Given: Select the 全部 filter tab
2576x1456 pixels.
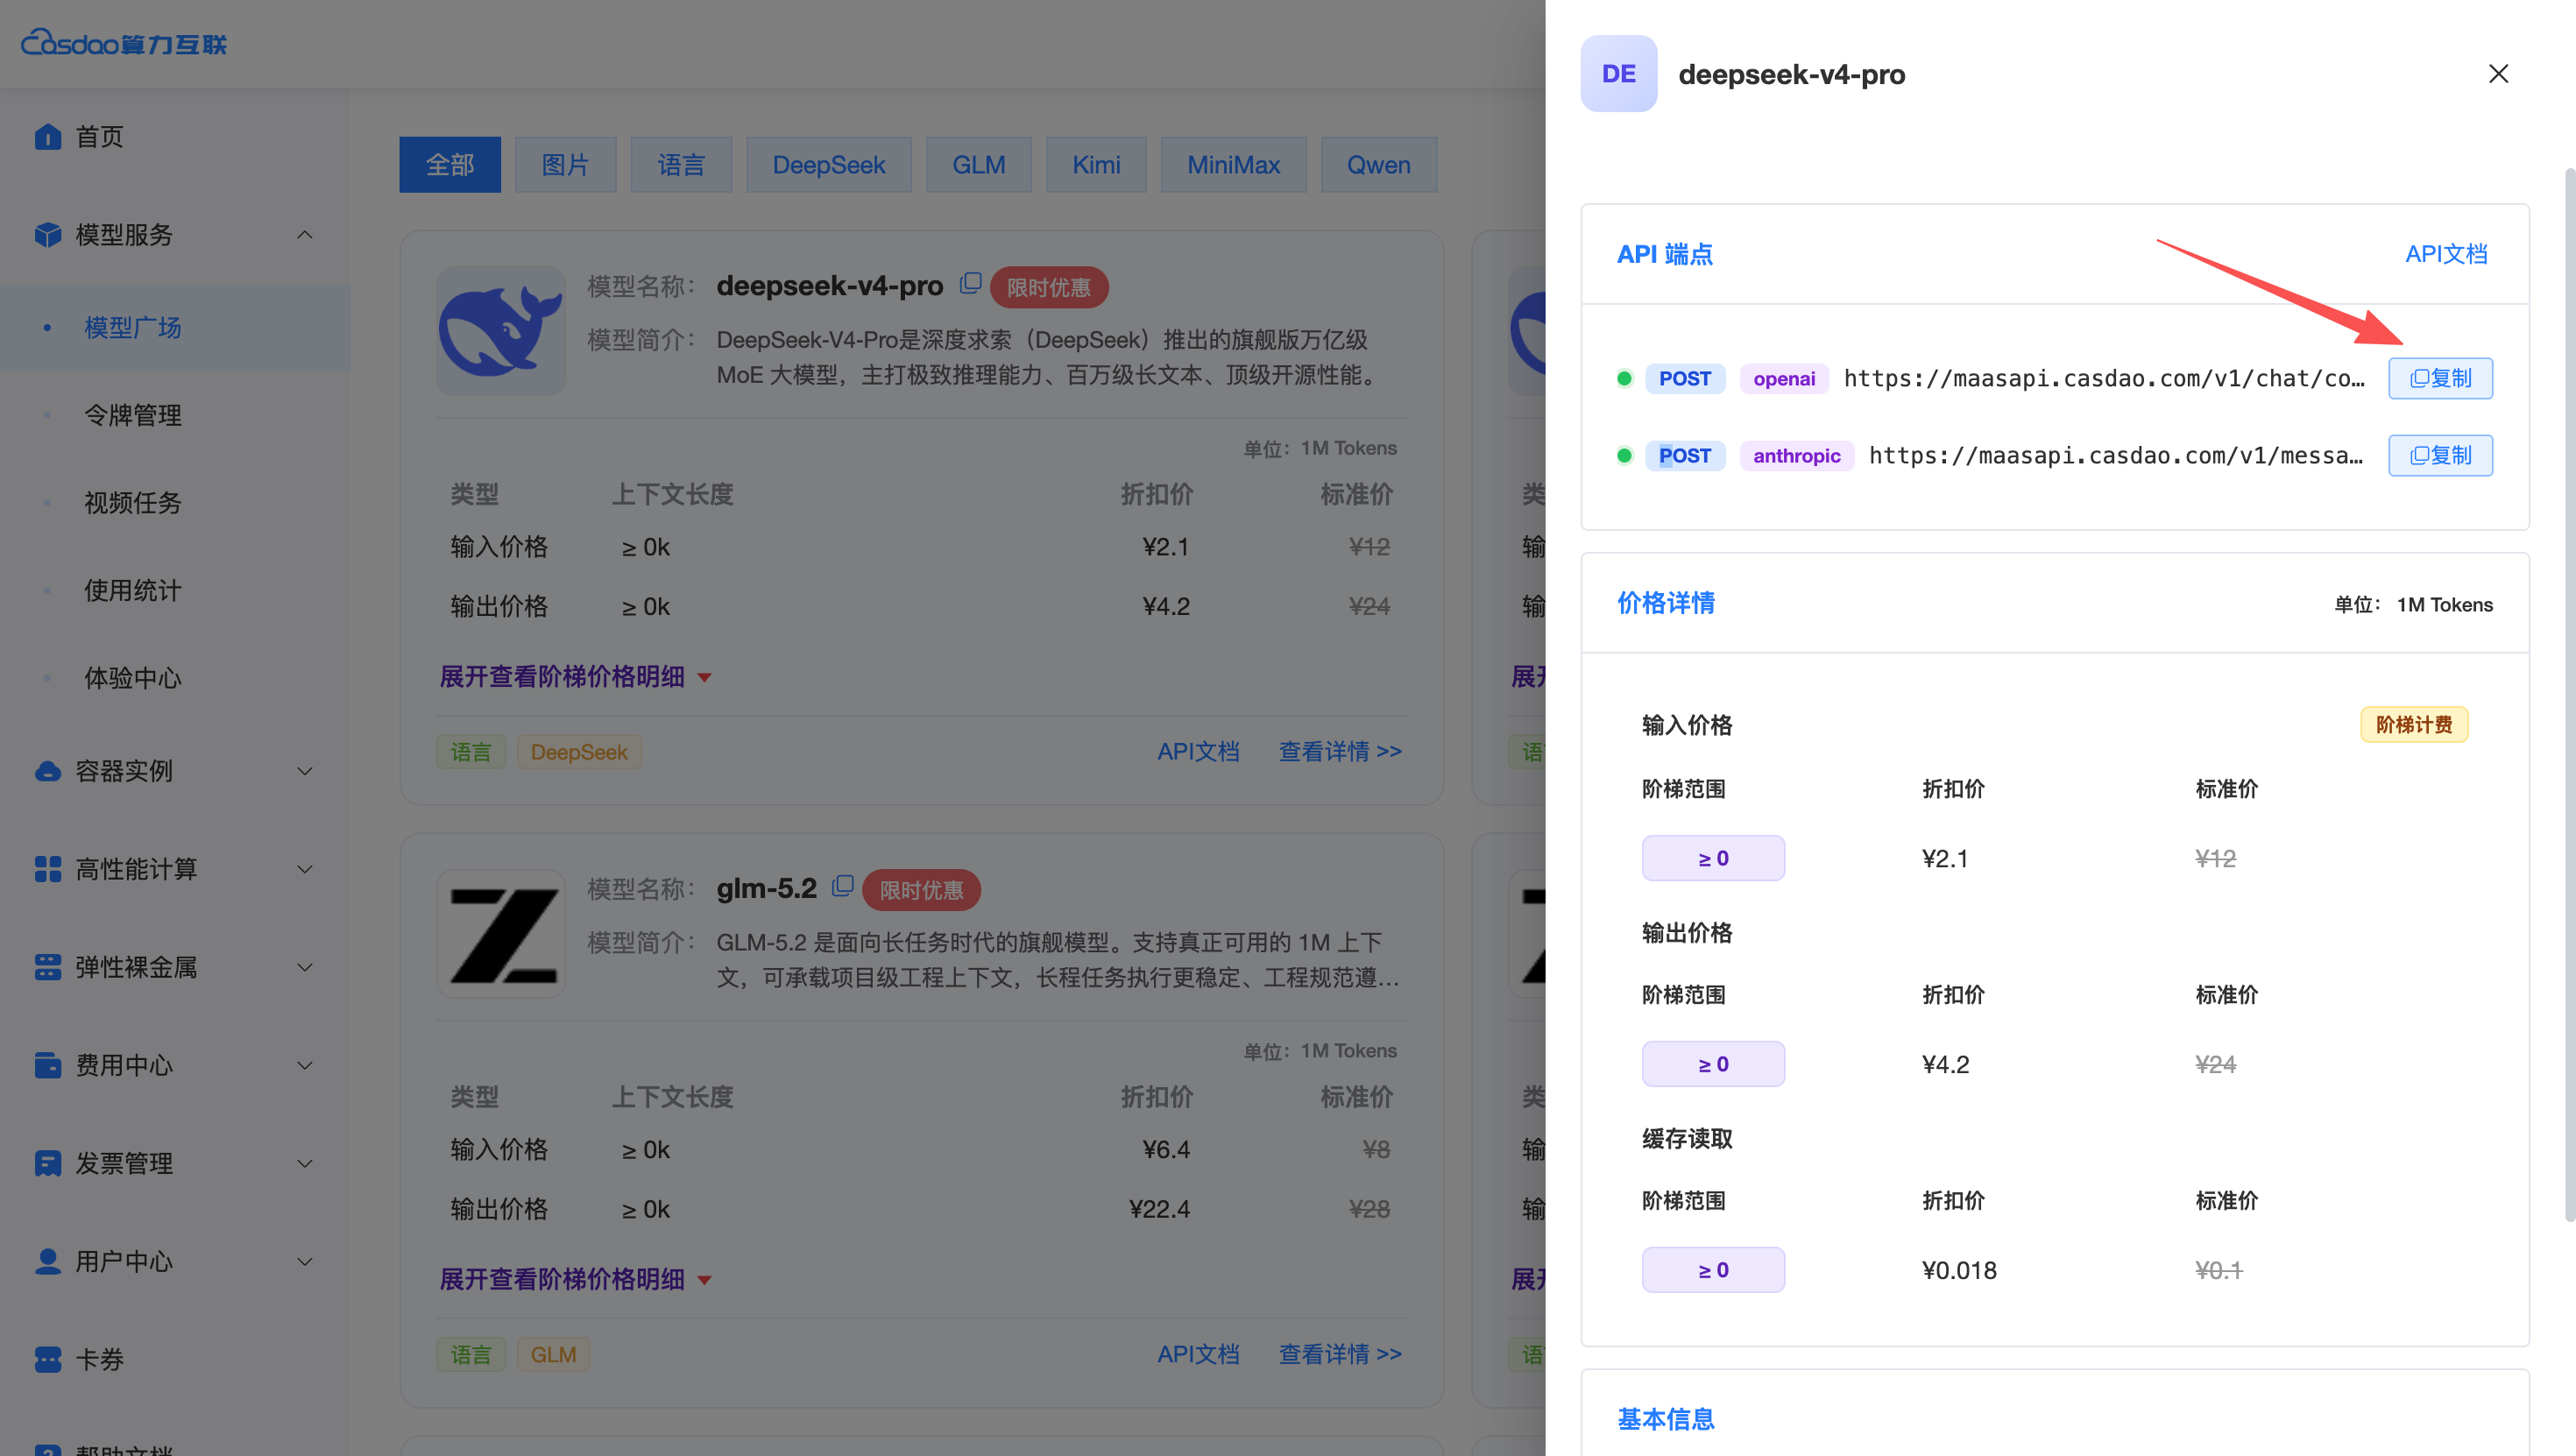Looking at the screenshot, I should (x=450, y=165).
